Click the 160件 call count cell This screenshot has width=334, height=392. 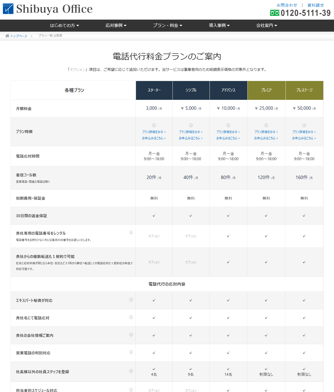pyautogui.click(x=304, y=177)
